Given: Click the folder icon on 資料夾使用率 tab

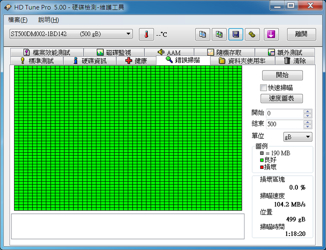Looking at the screenshot, I should point(222,61).
